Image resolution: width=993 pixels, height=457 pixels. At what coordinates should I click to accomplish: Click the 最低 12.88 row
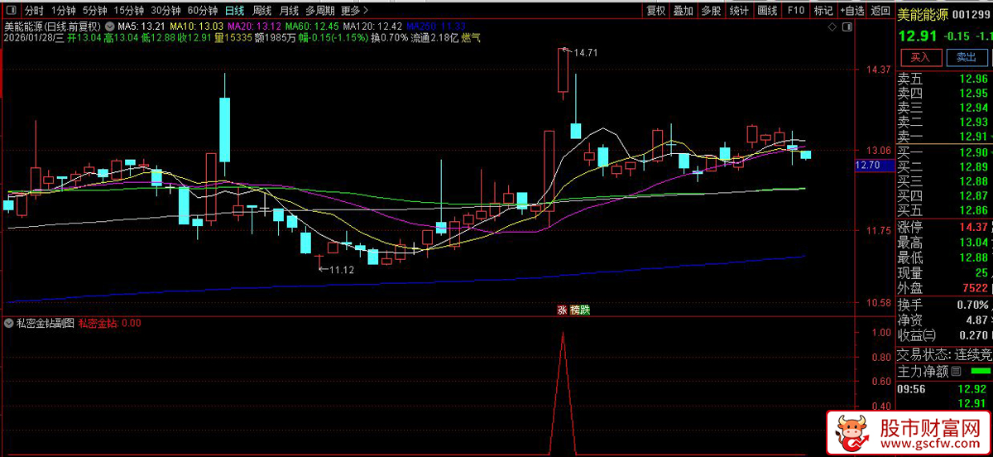tap(943, 257)
